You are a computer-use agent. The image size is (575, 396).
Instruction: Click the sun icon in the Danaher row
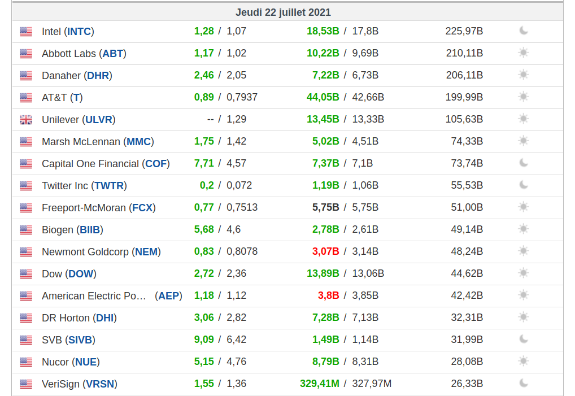point(524,75)
